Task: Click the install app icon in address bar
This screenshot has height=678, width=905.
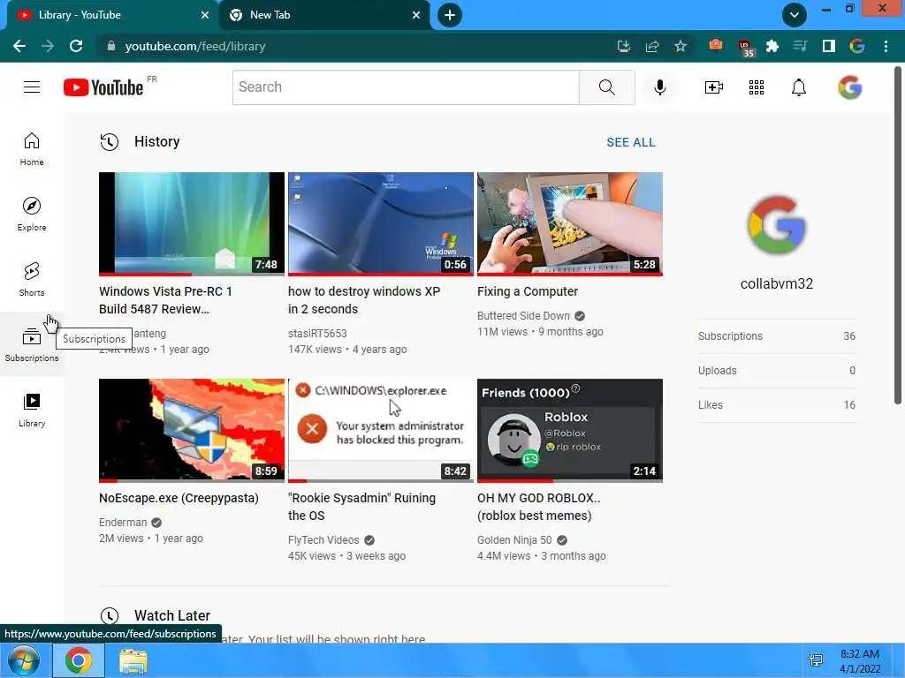Action: point(624,46)
